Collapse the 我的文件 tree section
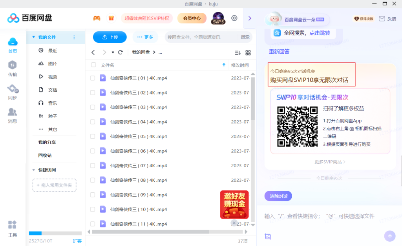The height and width of the screenshot is (246, 402). [34, 37]
